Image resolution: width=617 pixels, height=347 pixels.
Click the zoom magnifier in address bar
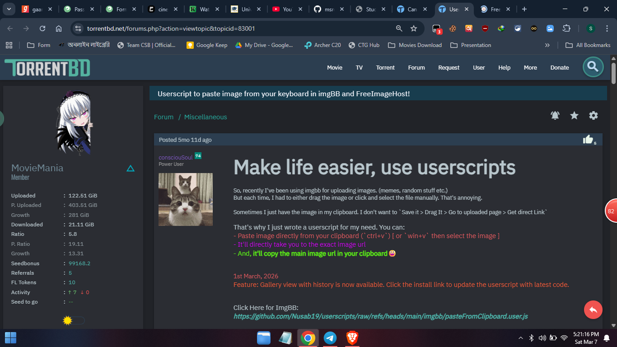(x=399, y=28)
